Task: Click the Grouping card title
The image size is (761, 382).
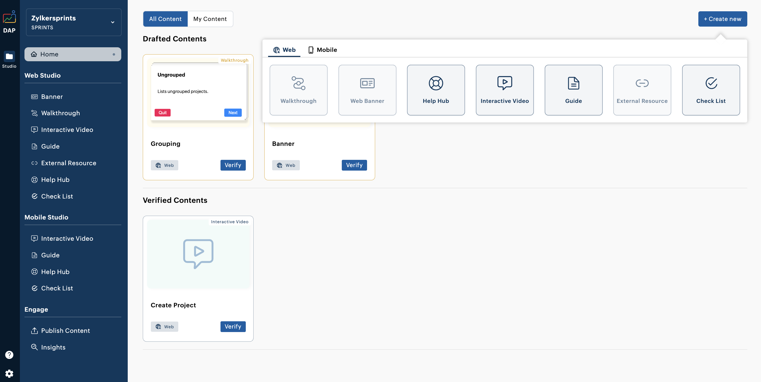Action: [165, 144]
